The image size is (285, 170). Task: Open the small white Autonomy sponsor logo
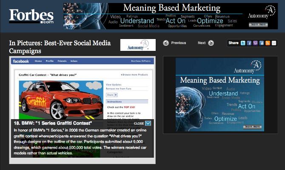point(138,45)
